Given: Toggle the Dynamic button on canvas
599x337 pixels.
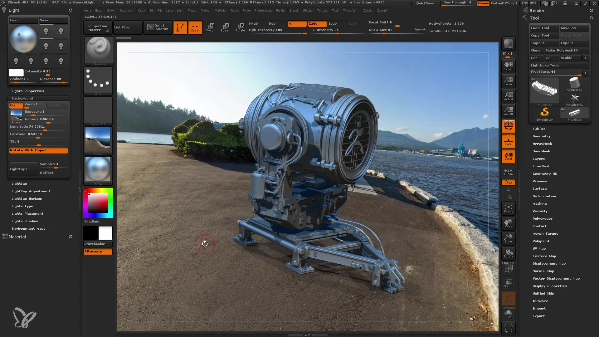Looking at the screenshot, I should coord(421,29).
